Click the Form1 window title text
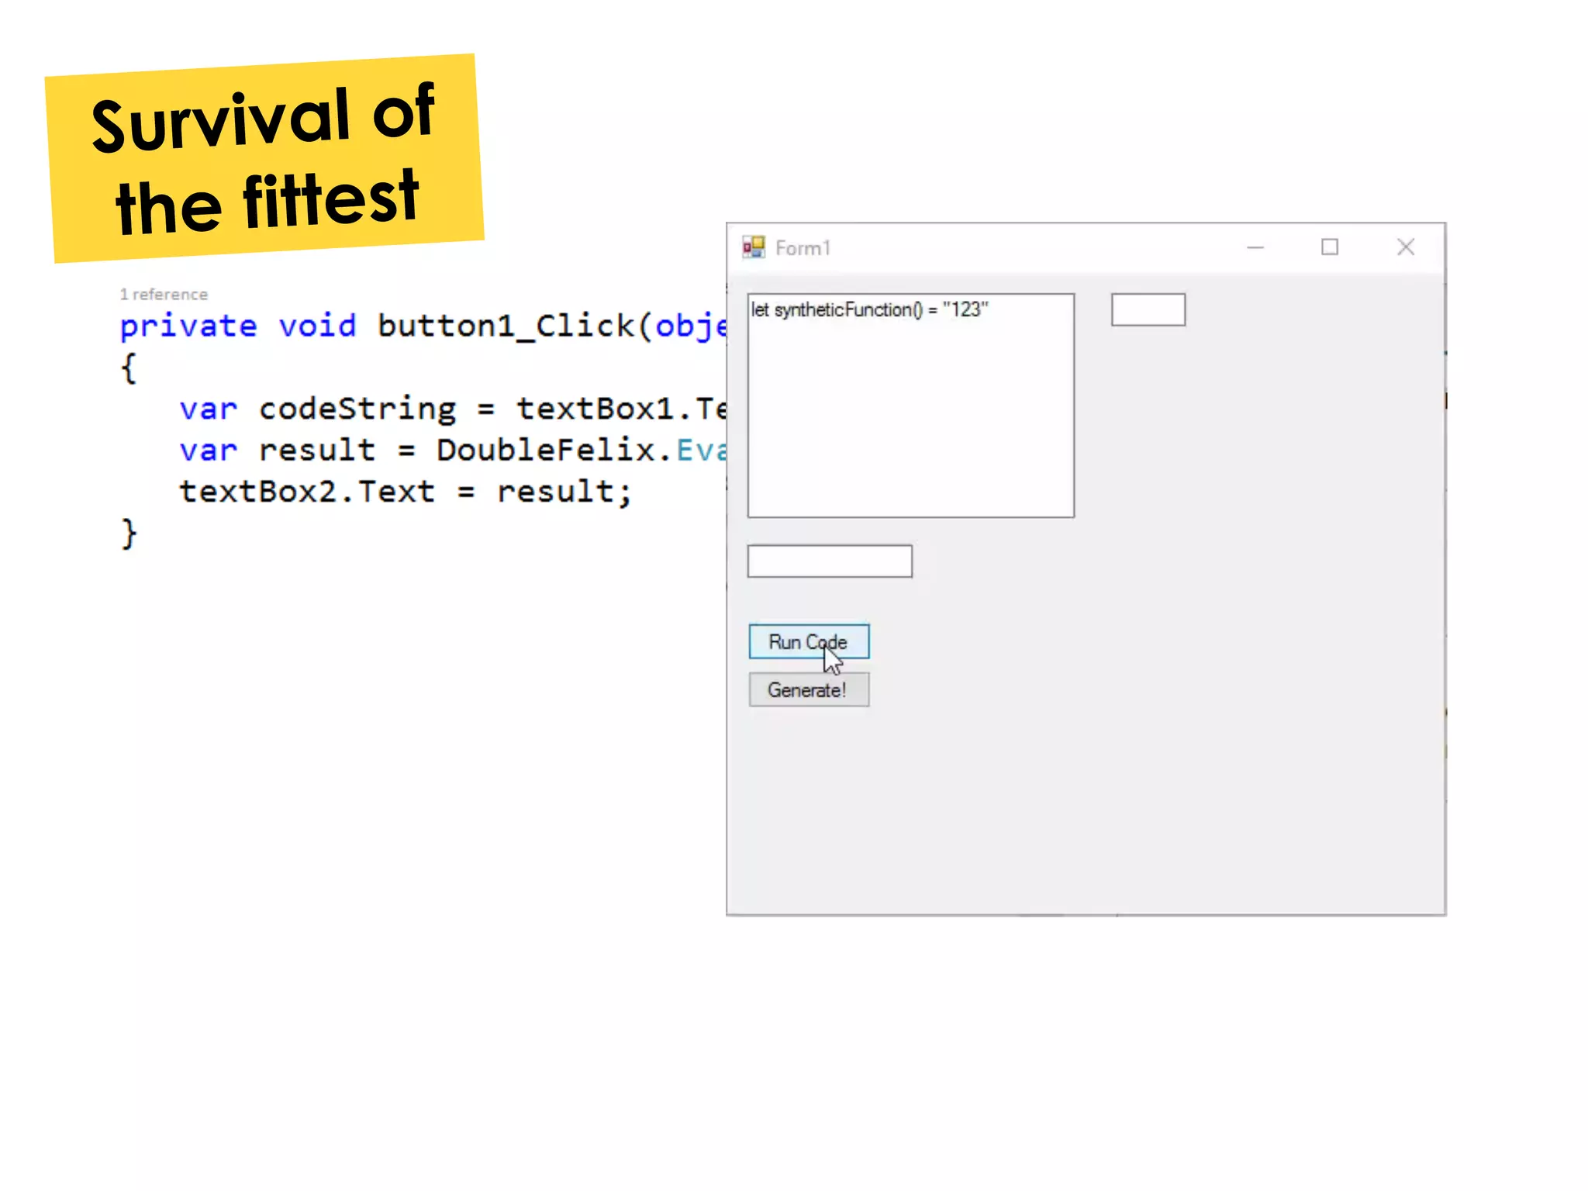 803,248
